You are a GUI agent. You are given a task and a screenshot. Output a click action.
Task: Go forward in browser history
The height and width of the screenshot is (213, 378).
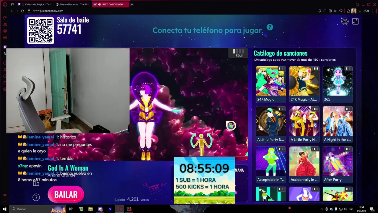pyautogui.click(x=17, y=11)
